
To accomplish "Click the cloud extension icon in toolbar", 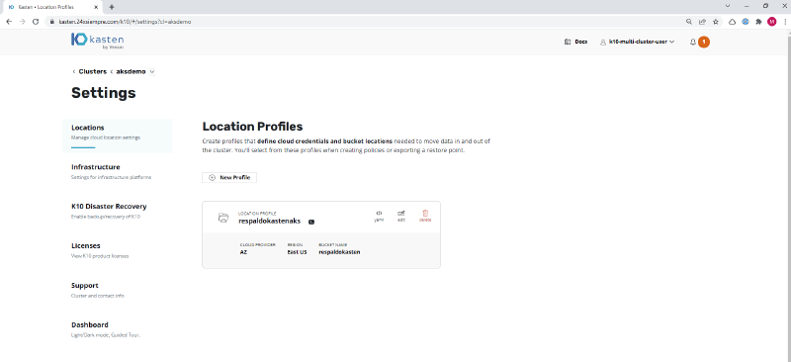I will pyautogui.click(x=733, y=22).
